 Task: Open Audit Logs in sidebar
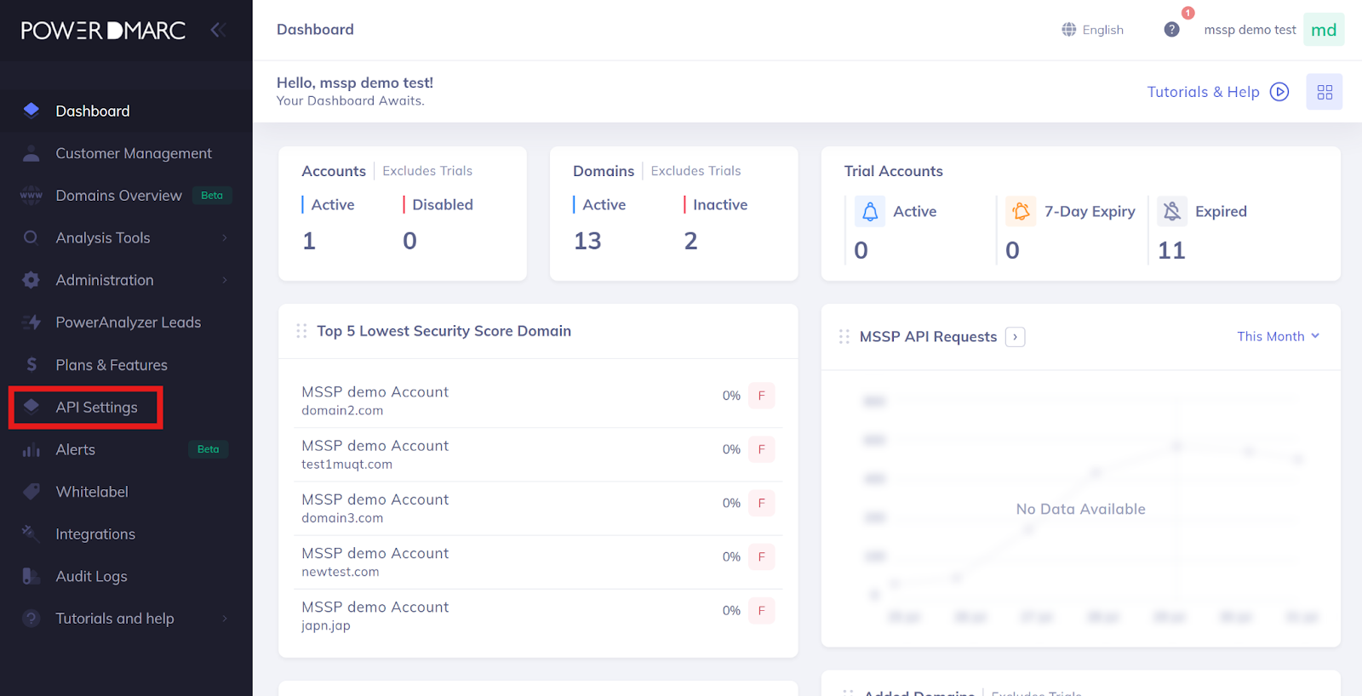(x=126, y=576)
